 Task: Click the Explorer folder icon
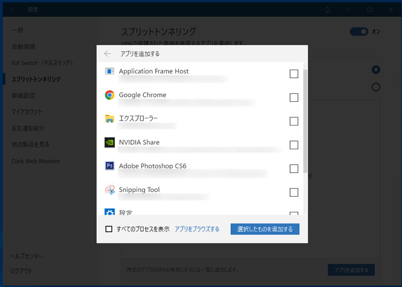click(x=109, y=119)
